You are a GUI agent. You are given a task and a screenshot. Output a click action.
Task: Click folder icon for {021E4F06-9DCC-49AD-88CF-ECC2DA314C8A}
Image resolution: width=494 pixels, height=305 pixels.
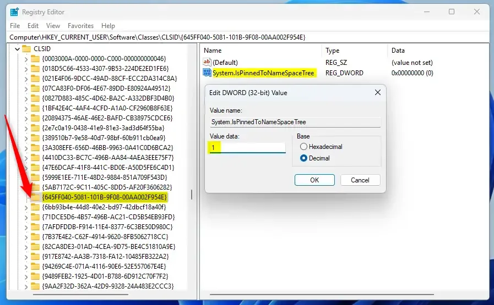(35, 79)
